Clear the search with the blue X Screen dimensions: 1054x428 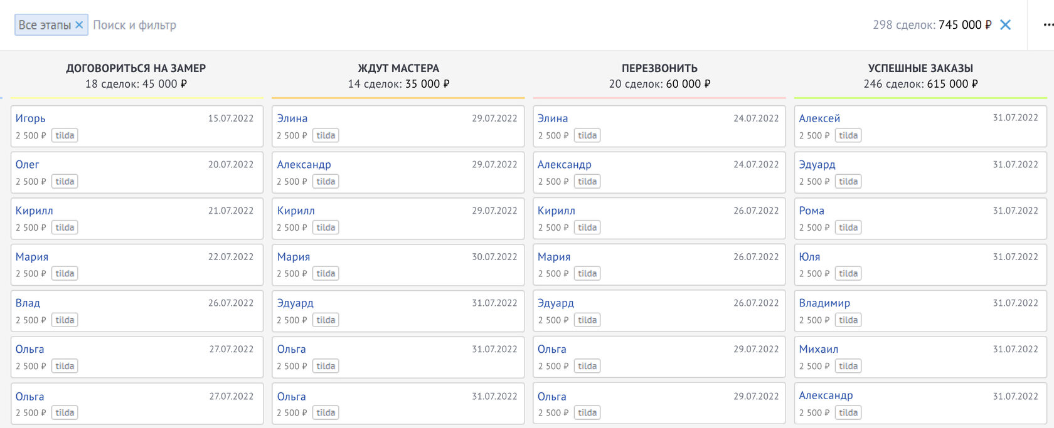click(x=1005, y=25)
